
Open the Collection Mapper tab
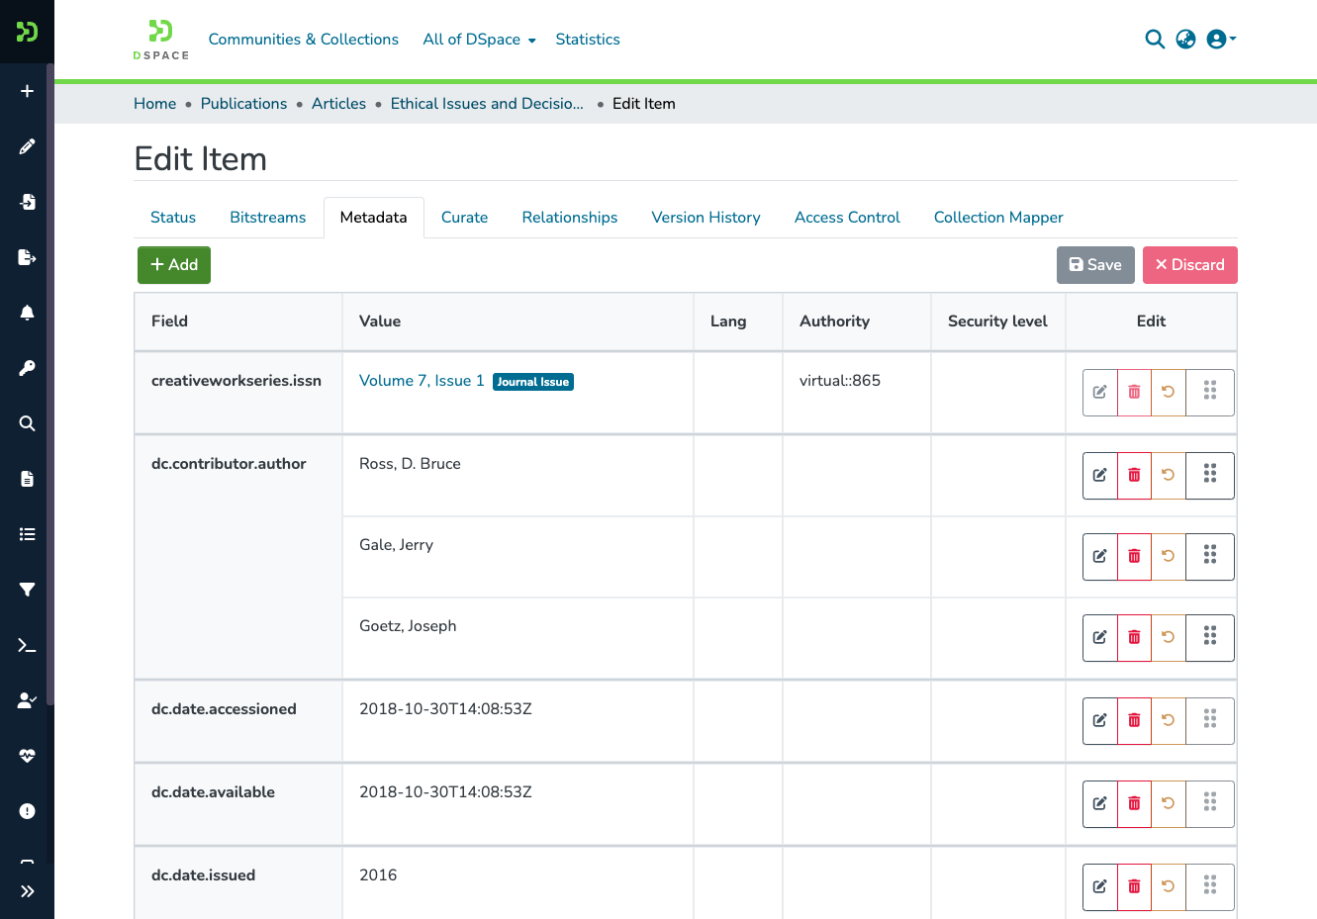(x=998, y=218)
